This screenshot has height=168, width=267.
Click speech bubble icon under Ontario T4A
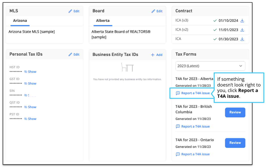click(x=178, y=154)
